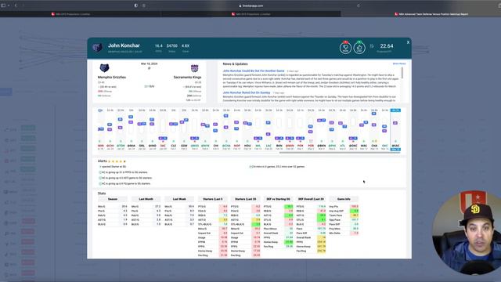Select the MIL game in the game log
The width and height of the screenshot is (501, 282).
[258, 146]
